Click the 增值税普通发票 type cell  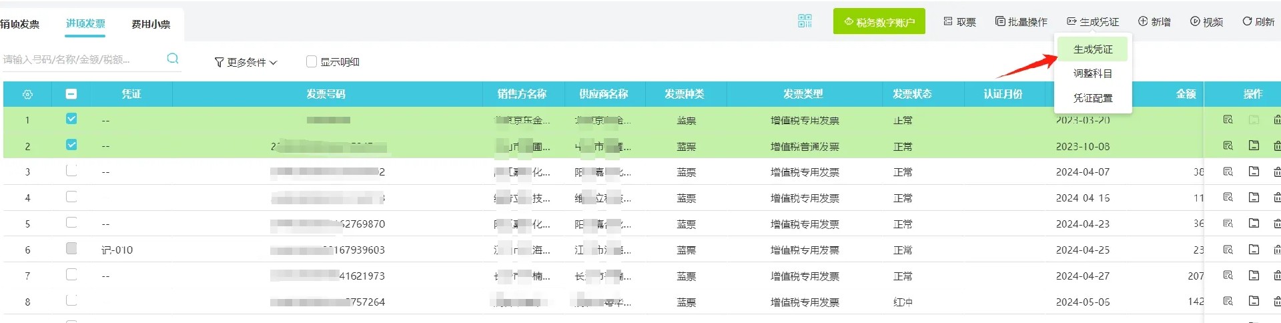[805, 147]
